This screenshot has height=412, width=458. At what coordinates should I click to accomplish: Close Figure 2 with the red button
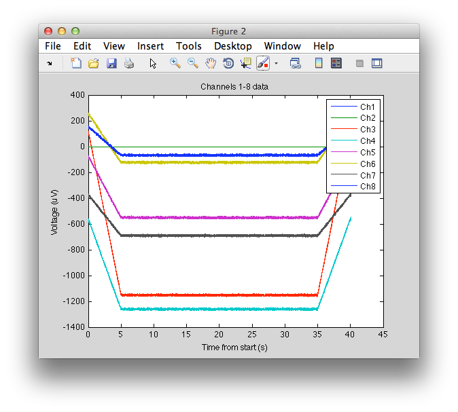coord(48,31)
